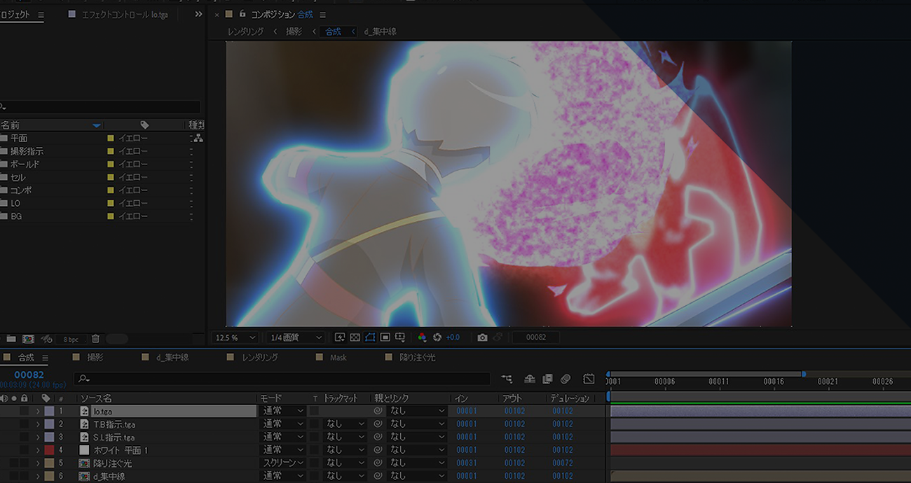Image resolution: width=911 pixels, height=483 pixels.
Task: Switch to d_集中線 timeline tab
Action: 172,357
